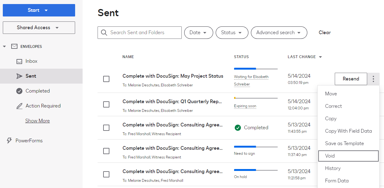Click the three-dot more actions icon
The image size is (384, 188).
373,79
